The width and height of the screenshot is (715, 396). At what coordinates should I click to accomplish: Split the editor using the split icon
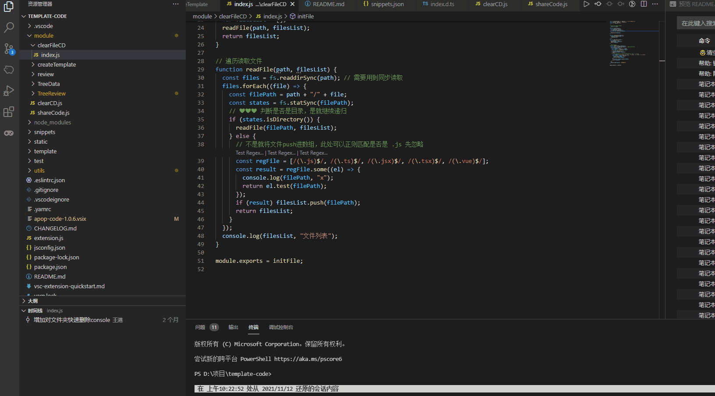(644, 5)
